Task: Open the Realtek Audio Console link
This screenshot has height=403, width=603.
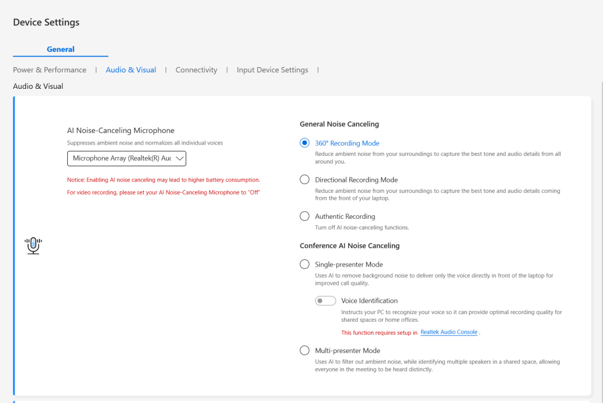Action: click(x=449, y=332)
